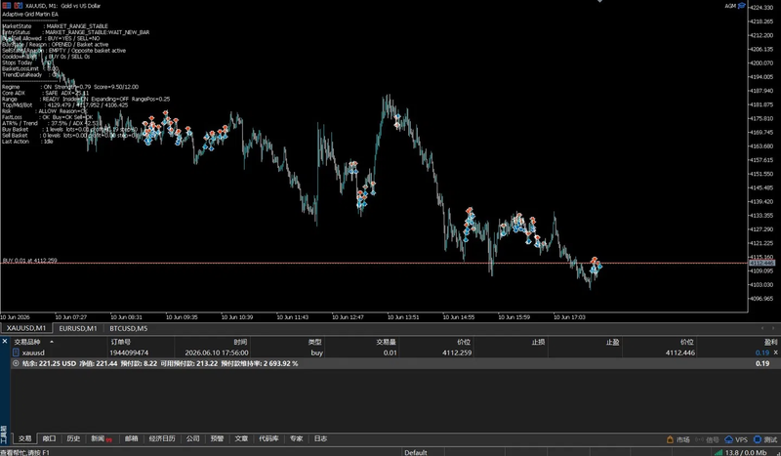
Task: Open the 邮箱 toolbox tab
Action: point(131,438)
